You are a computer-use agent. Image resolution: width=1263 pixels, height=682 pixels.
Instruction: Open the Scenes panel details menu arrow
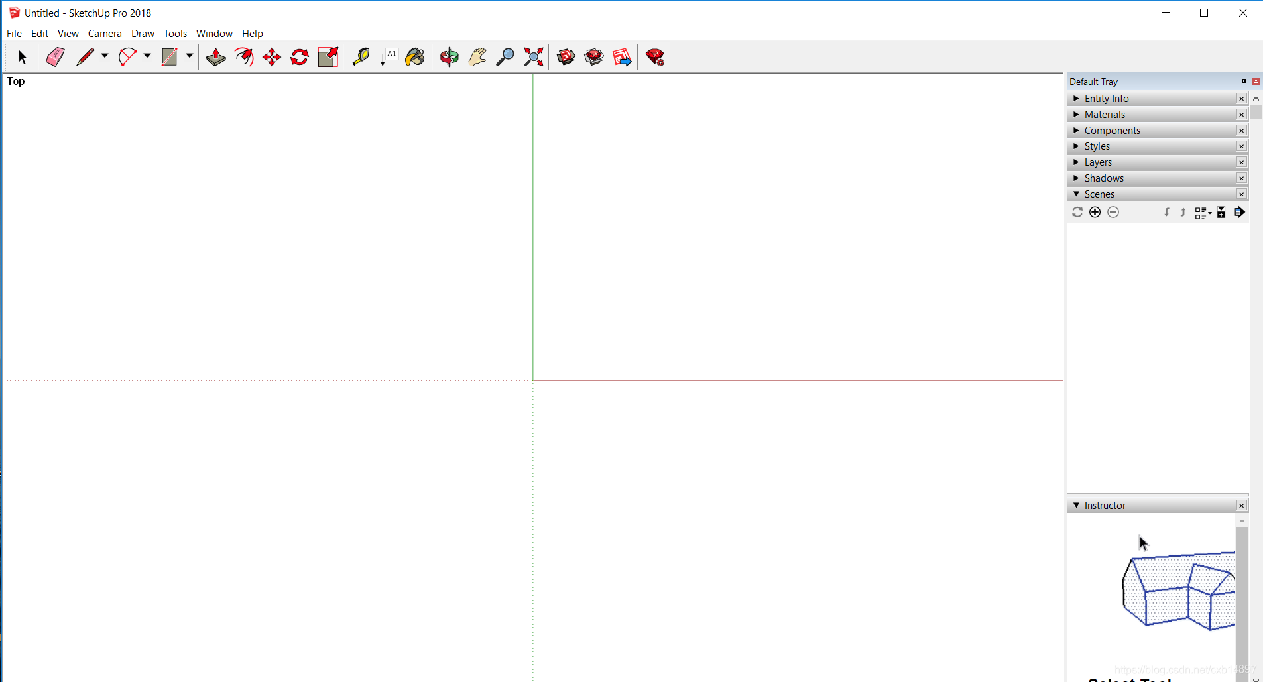click(x=1239, y=212)
